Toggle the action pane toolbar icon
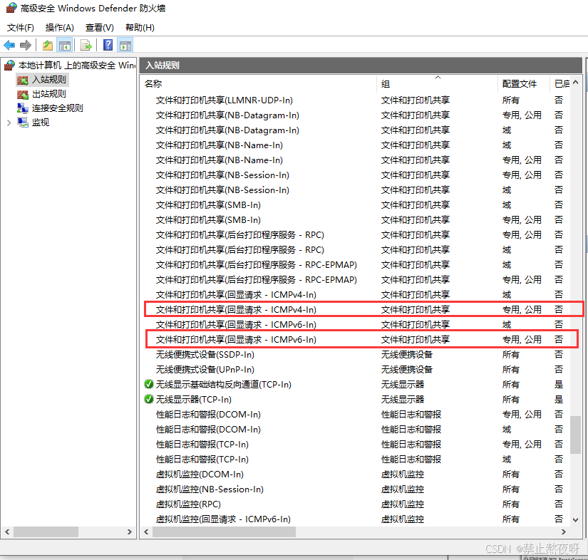The image size is (588, 560). click(125, 45)
